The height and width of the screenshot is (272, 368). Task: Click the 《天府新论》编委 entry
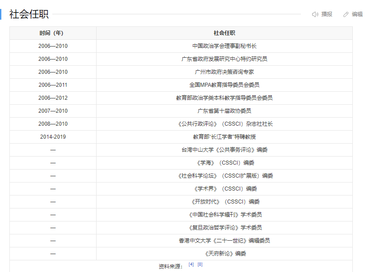coord(224,254)
